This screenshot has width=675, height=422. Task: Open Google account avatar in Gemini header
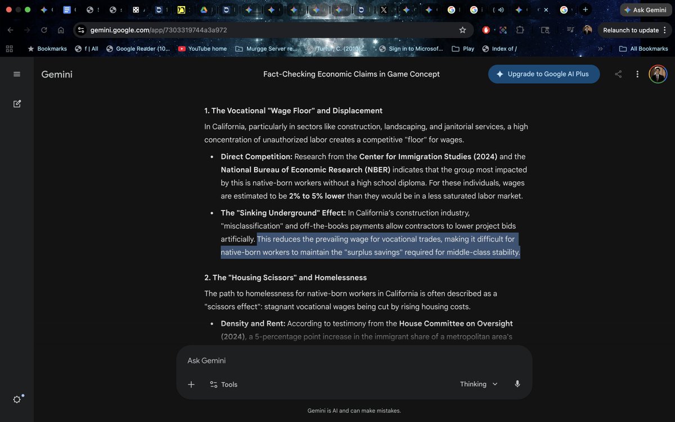[x=658, y=74]
